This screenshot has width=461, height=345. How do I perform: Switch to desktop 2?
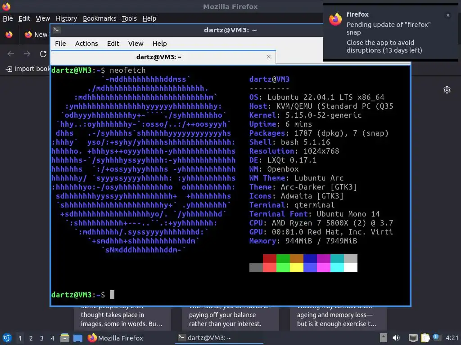pos(31,338)
